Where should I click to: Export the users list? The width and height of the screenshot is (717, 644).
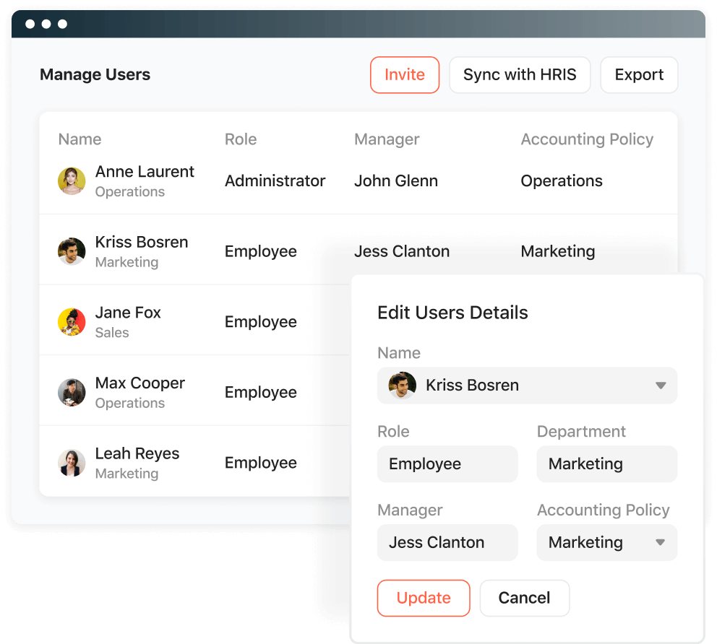click(x=639, y=75)
